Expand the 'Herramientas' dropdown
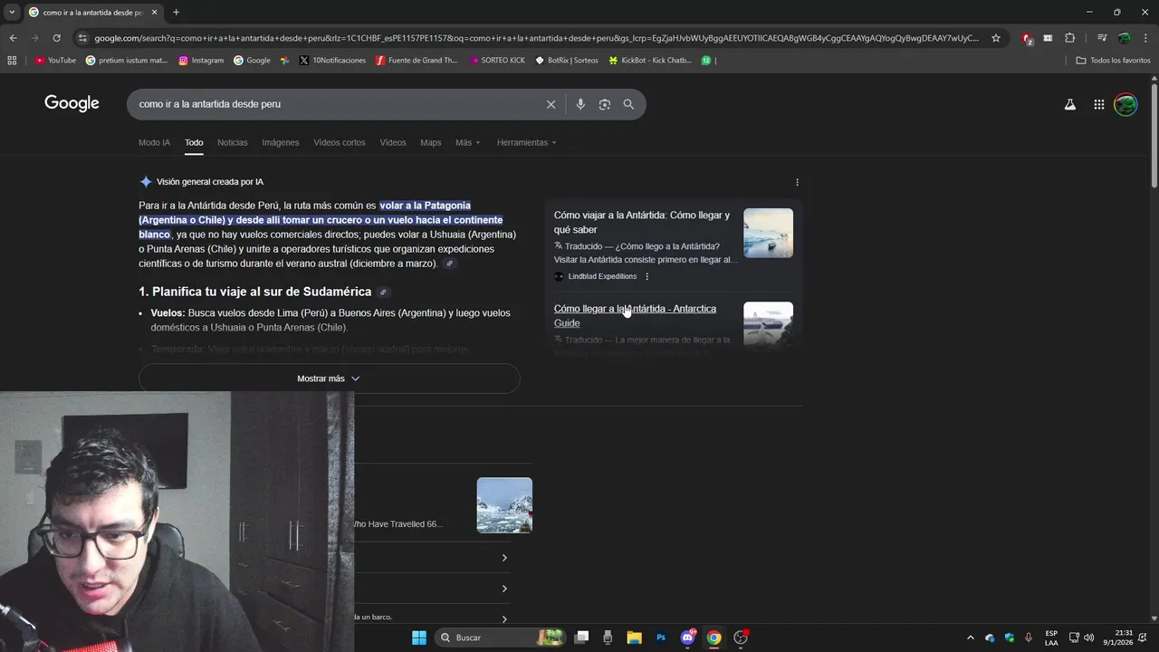Viewport: 1159px width, 652px height. point(526,142)
